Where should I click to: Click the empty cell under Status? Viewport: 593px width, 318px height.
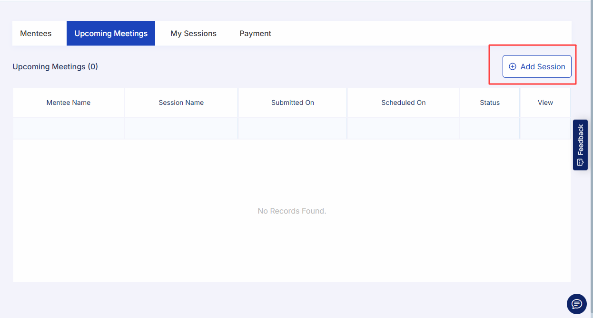point(490,128)
